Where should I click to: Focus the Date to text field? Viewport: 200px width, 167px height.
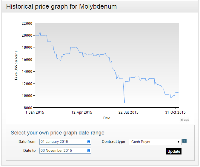click(x=63, y=151)
